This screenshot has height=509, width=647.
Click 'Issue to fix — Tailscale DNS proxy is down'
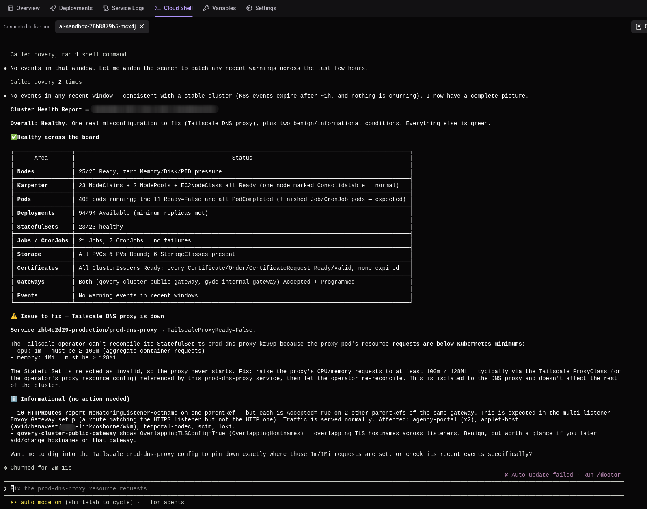[x=92, y=317]
